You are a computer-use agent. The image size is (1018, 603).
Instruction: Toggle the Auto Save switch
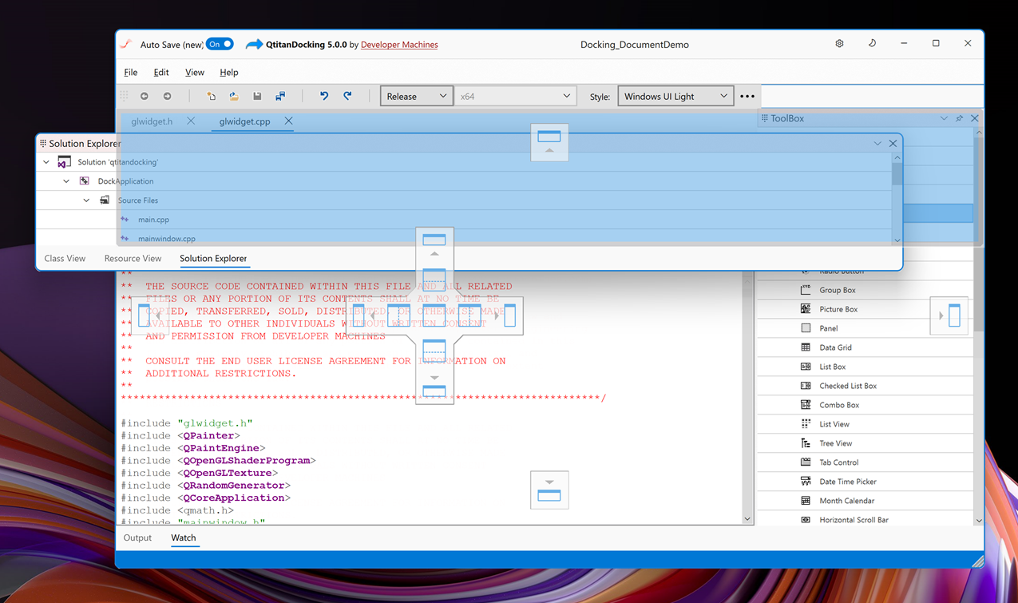pos(220,44)
